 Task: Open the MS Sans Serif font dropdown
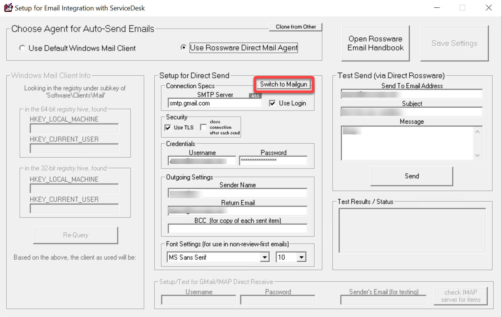pyautogui.click(x=265, y=257)
